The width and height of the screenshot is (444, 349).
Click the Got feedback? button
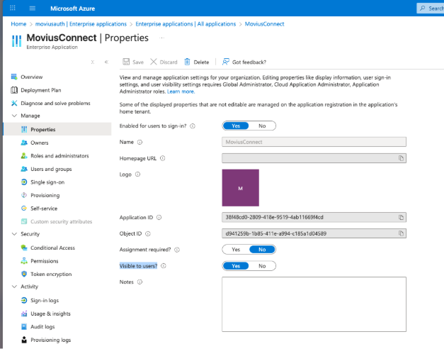click(244, 62)
